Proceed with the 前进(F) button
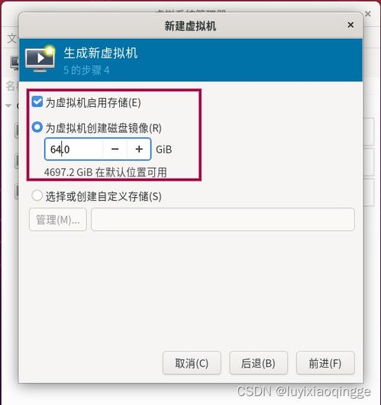 coord(325,363)
